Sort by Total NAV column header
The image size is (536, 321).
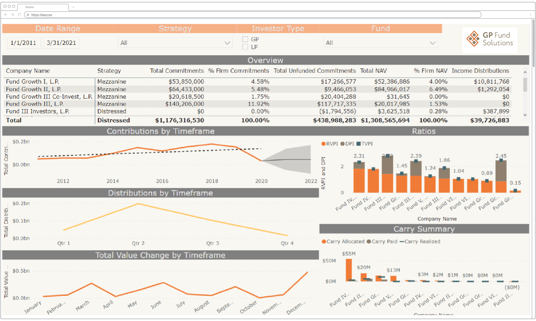(373, 71)
